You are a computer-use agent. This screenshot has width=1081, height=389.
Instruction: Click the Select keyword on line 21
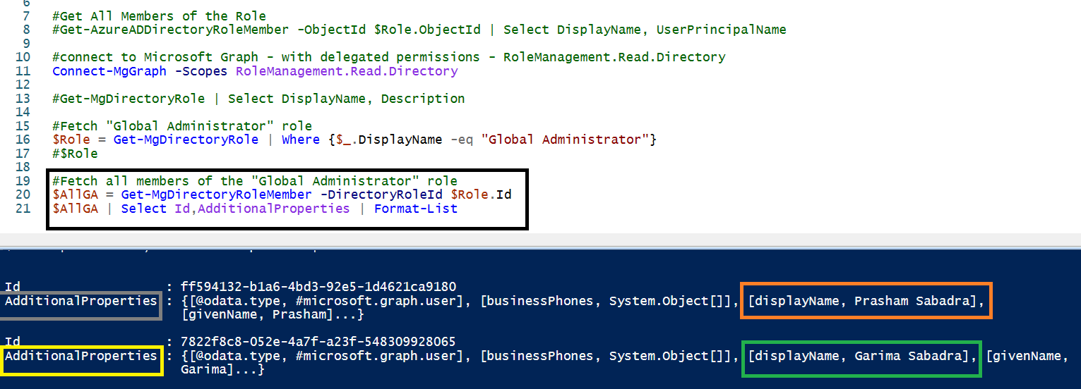click(144, 209)
